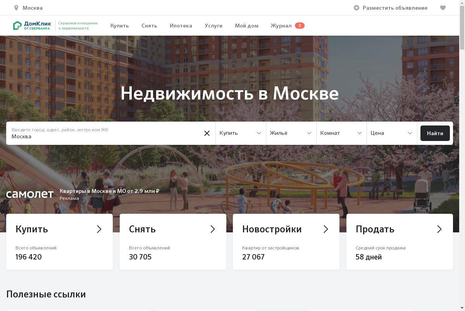Open favorites via the heart icon
Screen dimensions: 465x311
pyautogui.click(x=443, y=8)
